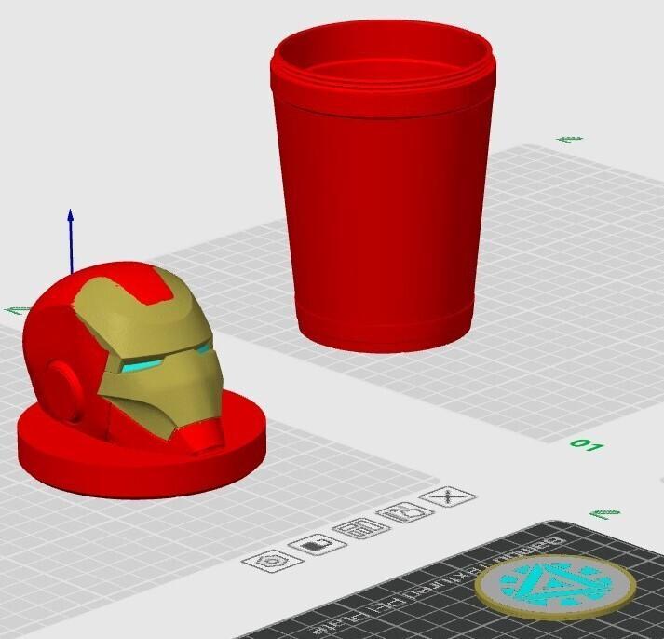
Task: Click the auto-orient plate icon
Action: pyautogui.click(x=406, y=512)
